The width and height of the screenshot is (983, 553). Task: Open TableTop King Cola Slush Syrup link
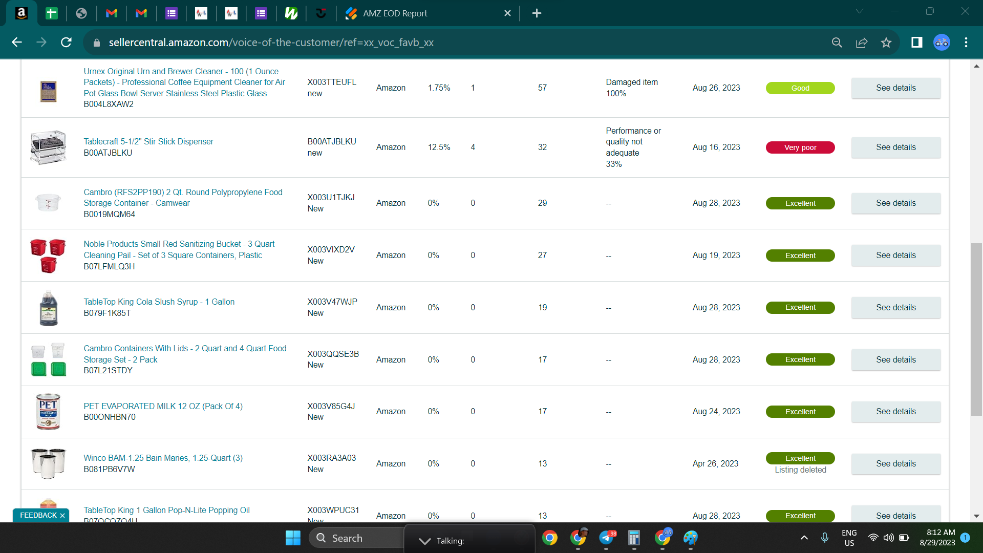(159, 302)
